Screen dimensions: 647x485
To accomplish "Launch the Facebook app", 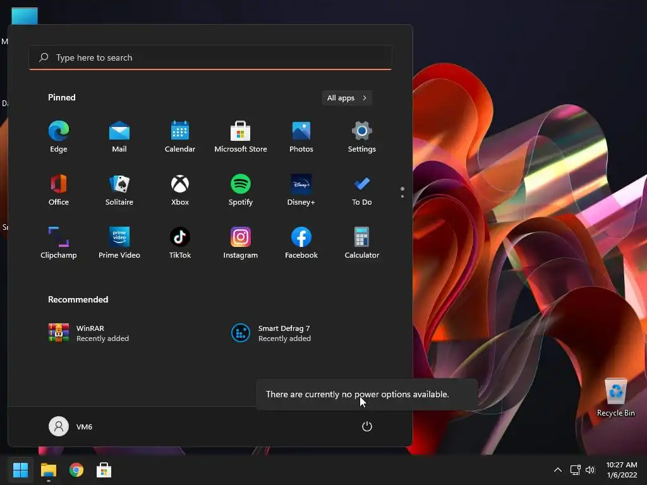I will [x=301, y=243].
